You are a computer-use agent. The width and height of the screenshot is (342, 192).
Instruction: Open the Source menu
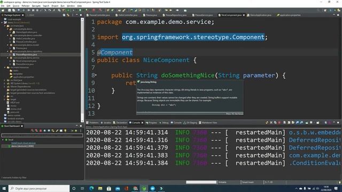16,6
